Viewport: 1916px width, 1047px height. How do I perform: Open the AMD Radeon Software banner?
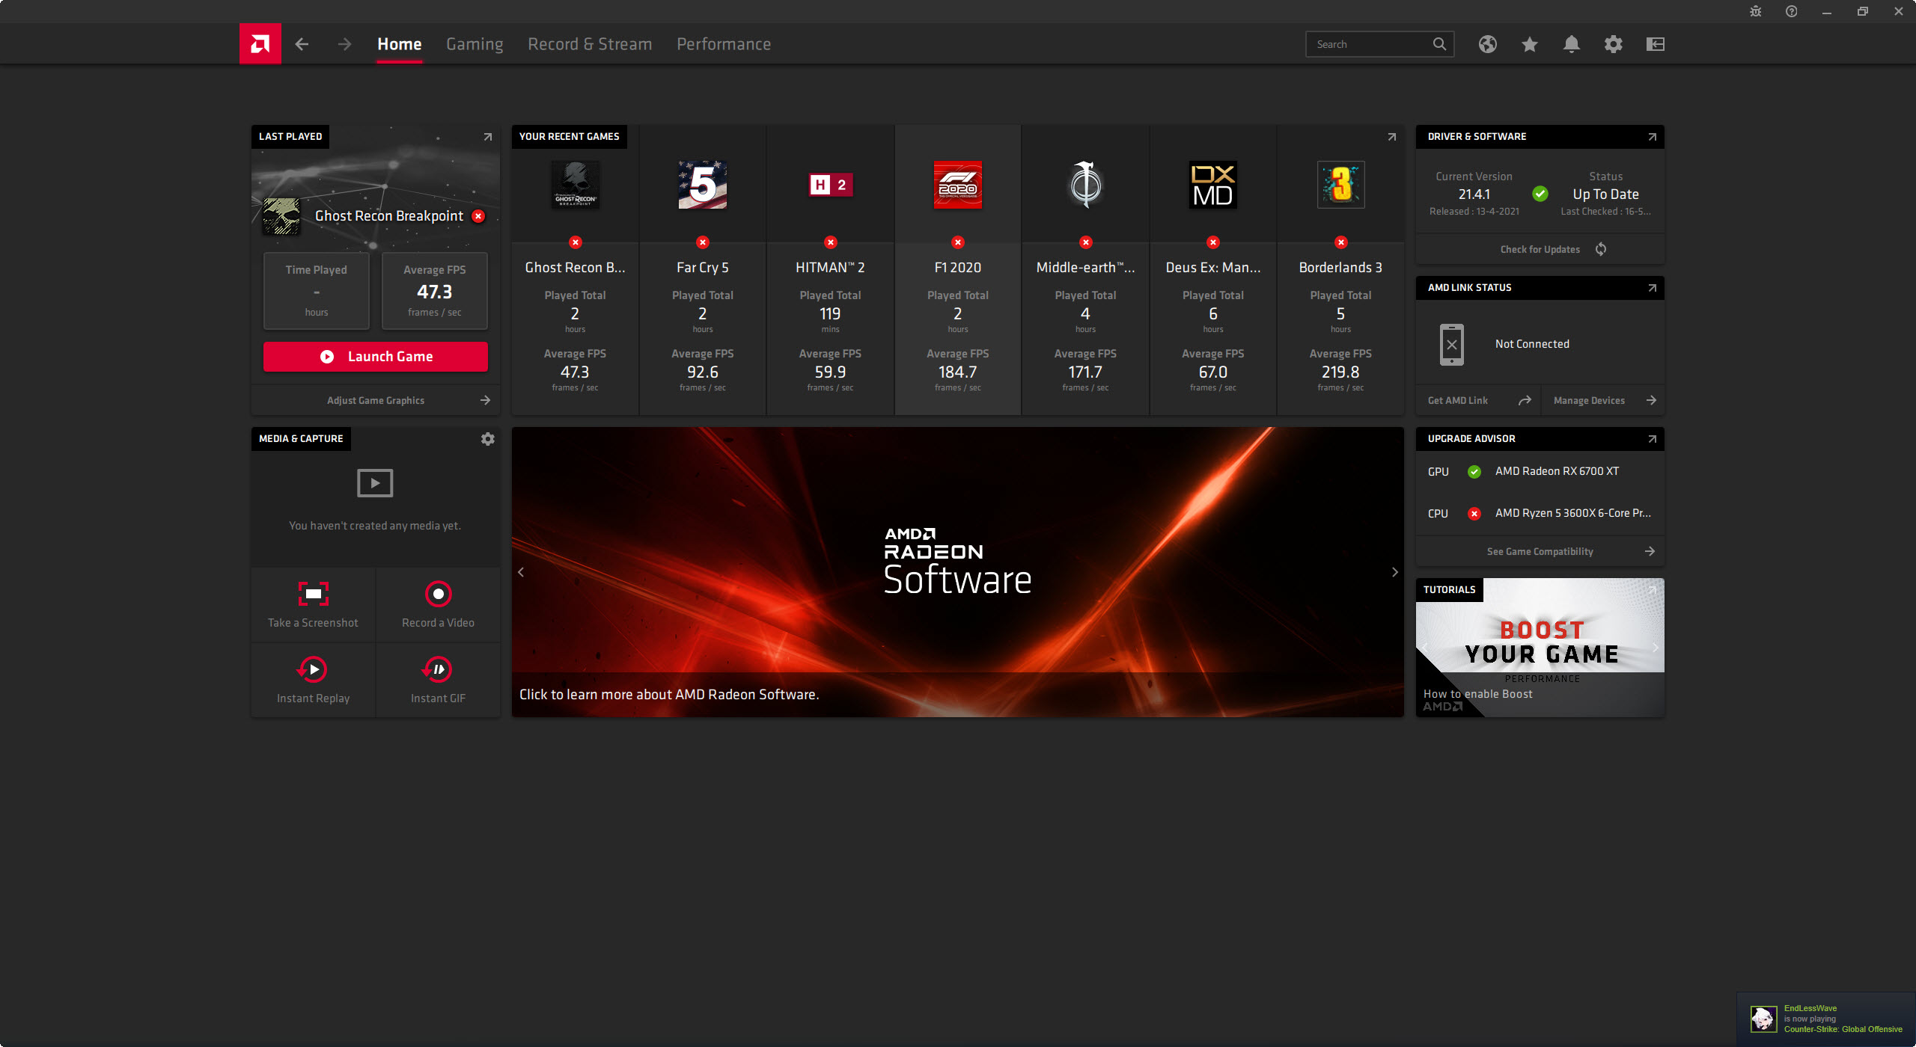pos(958,572)
